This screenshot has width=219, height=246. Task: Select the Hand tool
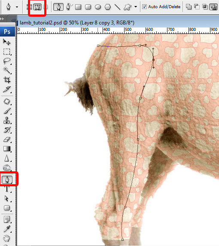pyautogui.click(x=6, y=238)
